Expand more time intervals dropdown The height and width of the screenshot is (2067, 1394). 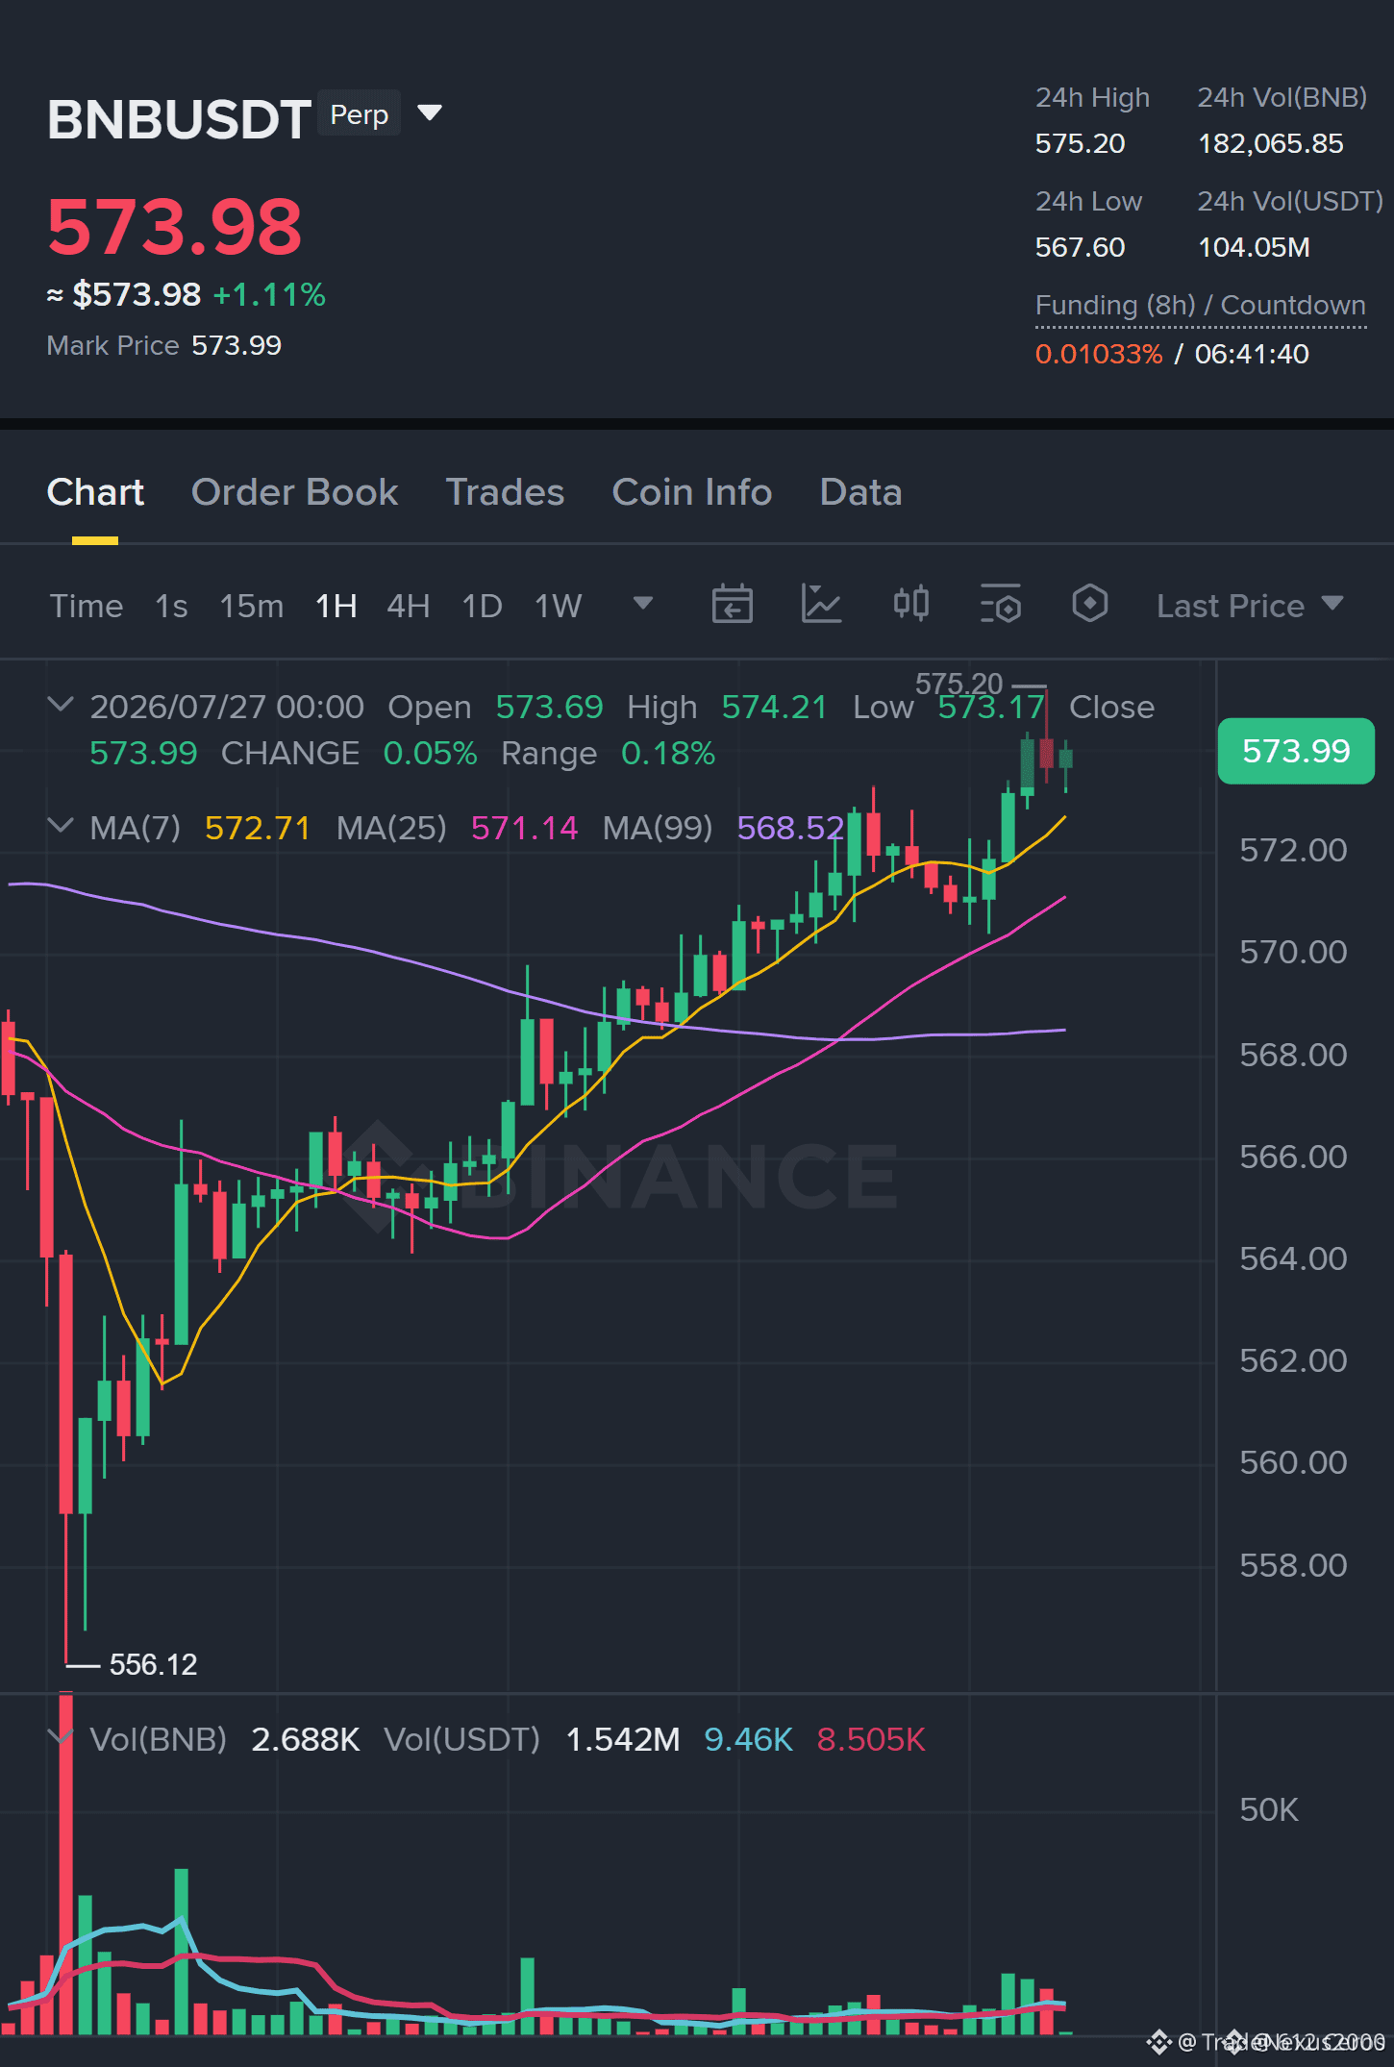tap(643, 603)
